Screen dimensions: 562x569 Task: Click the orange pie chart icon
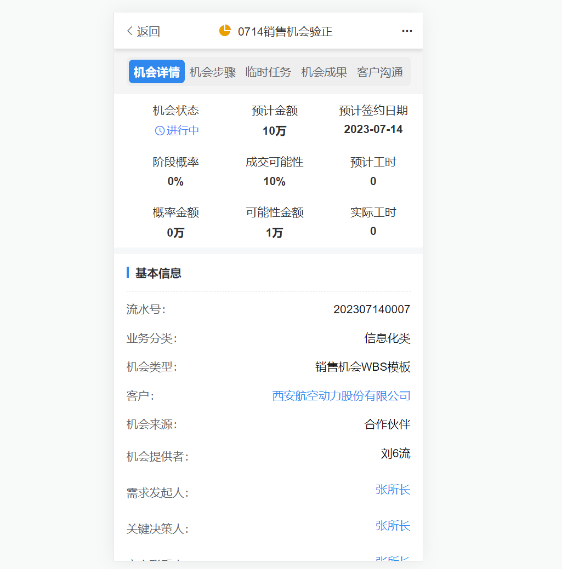click(225, 31)
